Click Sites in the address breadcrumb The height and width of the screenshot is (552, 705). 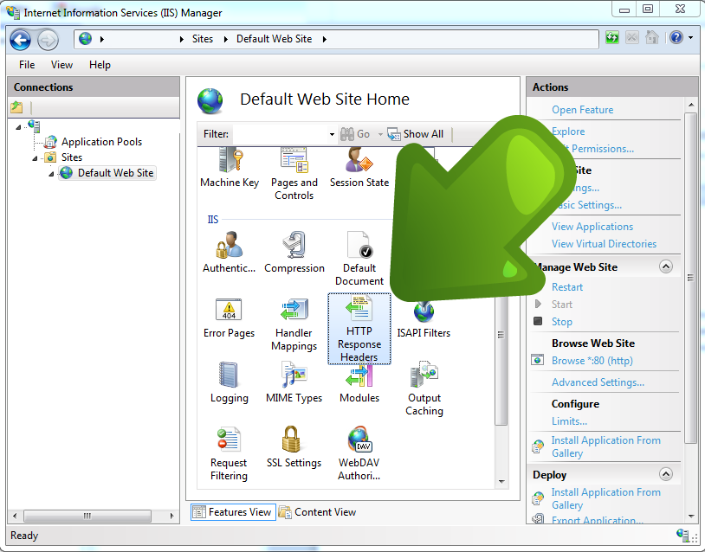(x=203, y=39)
